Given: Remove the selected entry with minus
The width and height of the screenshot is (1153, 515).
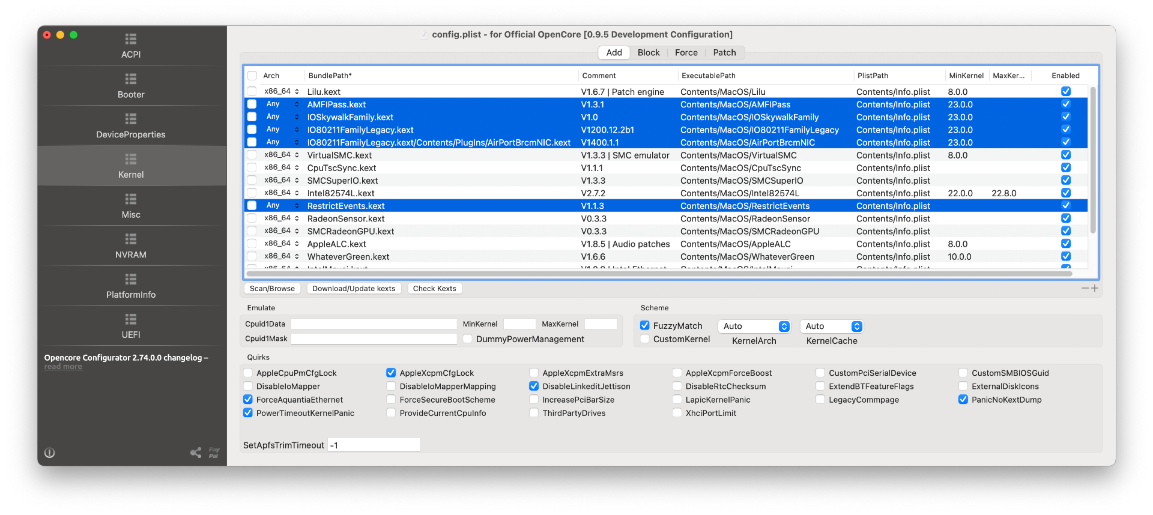Looking at the screenshot, I should (1085, 288).
